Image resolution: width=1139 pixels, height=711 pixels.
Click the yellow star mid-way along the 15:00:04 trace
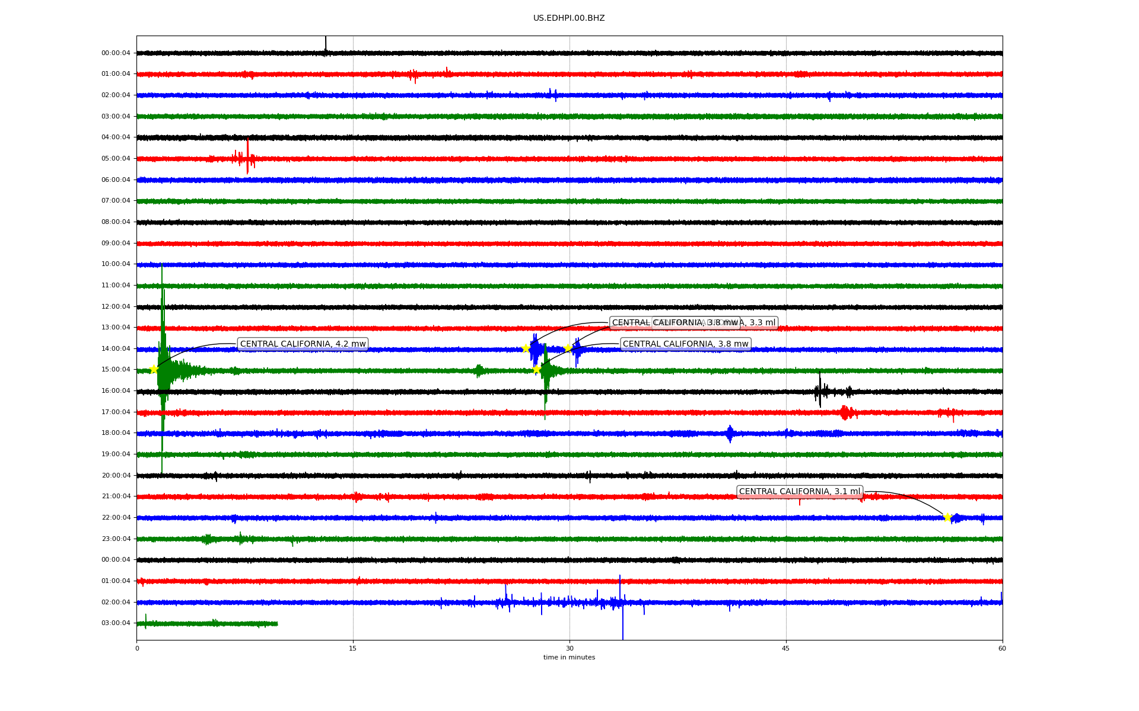[x=536, y=369]
